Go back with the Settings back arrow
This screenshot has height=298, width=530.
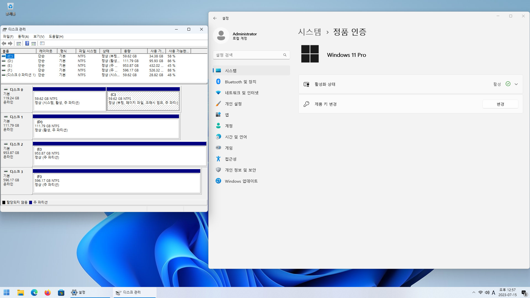click(215, 18)
